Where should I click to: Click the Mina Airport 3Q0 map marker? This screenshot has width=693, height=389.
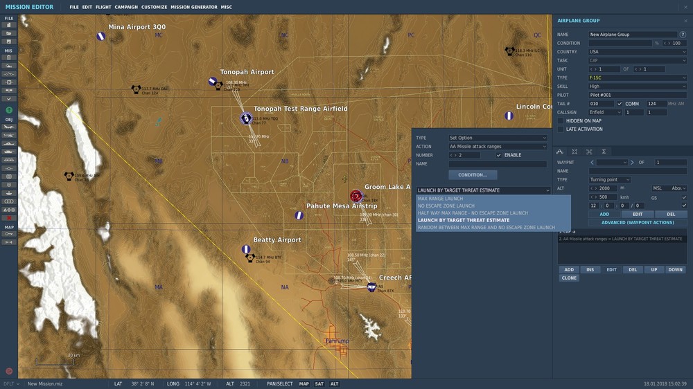tap(100, 36)
